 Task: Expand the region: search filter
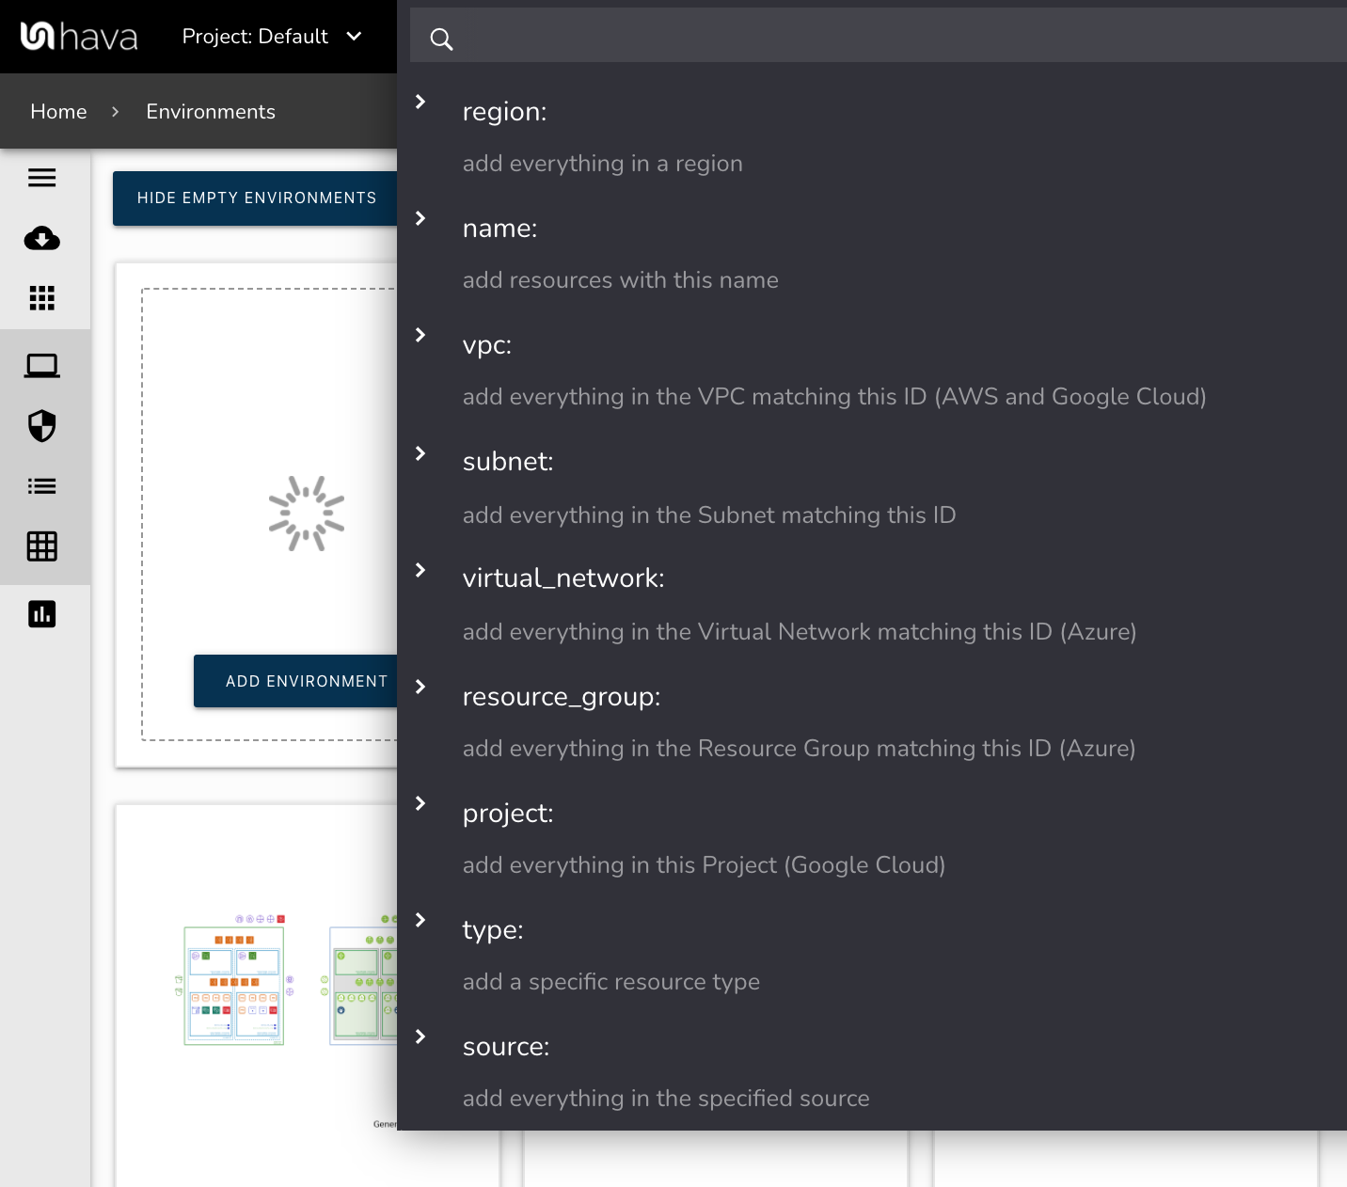tap(420, 102)
